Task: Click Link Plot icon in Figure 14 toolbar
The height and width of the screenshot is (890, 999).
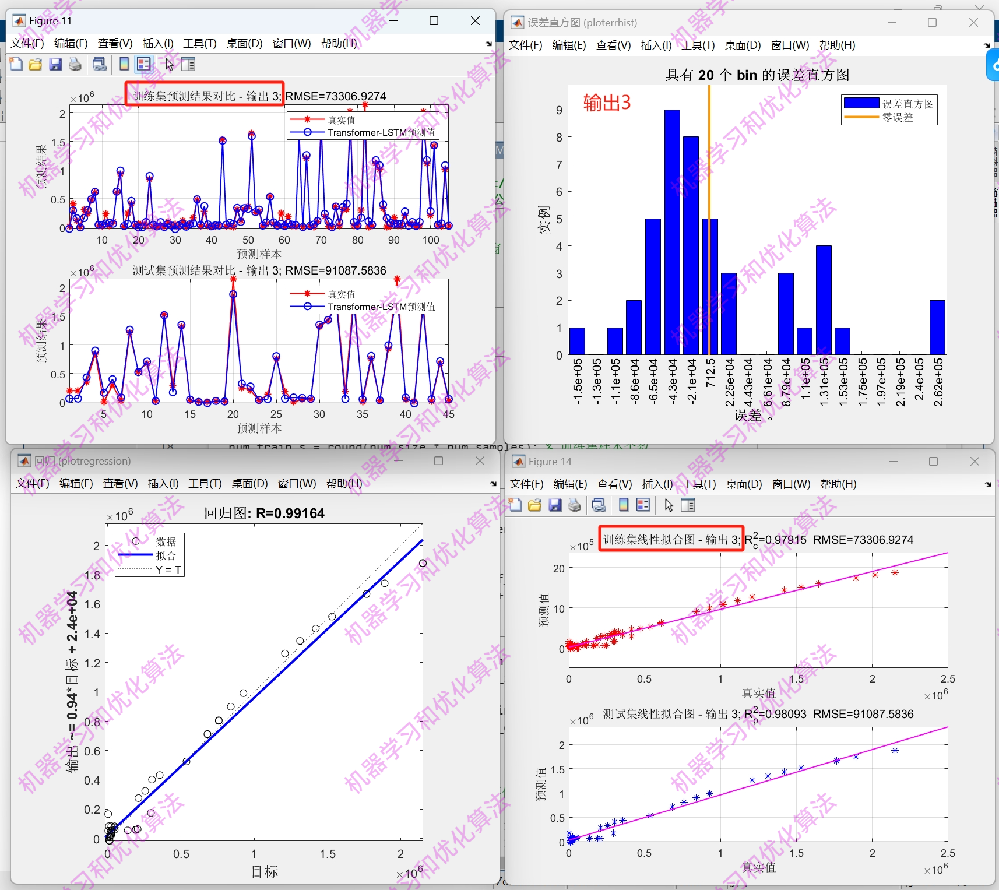Action: (599, 505)
